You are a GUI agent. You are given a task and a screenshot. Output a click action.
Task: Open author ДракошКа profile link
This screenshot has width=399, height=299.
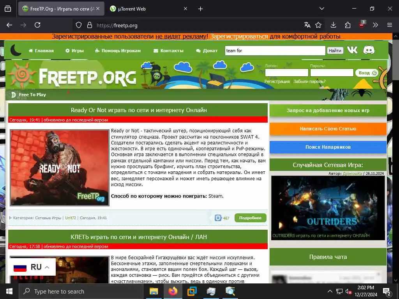(352, 173)
